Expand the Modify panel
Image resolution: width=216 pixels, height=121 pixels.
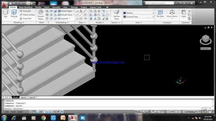pos(100,23)
